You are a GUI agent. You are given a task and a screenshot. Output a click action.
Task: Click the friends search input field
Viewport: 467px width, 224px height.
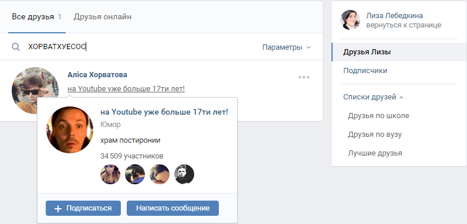pos(143,47)
